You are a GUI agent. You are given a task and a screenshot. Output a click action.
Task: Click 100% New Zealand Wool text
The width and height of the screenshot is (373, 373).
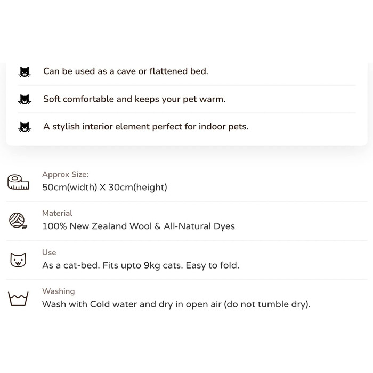(97, 226)
